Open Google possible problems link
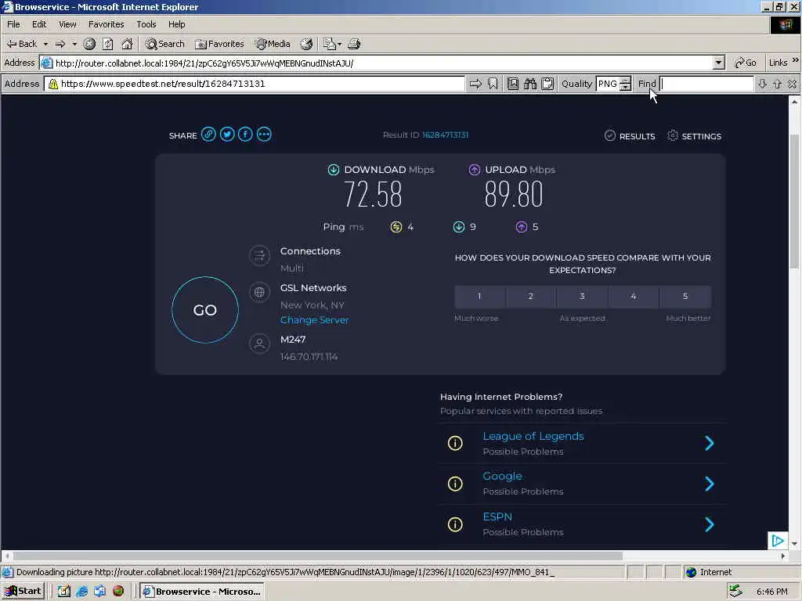 pos(502,476)
